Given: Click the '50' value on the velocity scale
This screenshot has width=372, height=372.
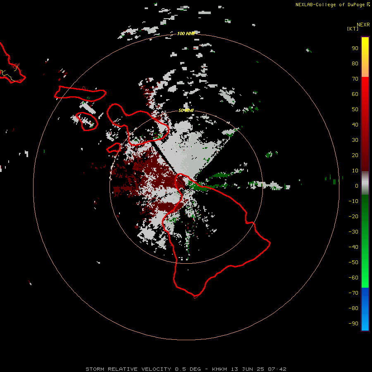Looking at the screenshot, I should point(355,110).
